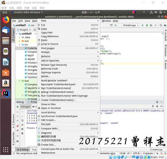Choose Convert Java File to Kotlin File
The width and height of the screenshot is (167, 159).
pyautogui.click(x=68, y=149)
